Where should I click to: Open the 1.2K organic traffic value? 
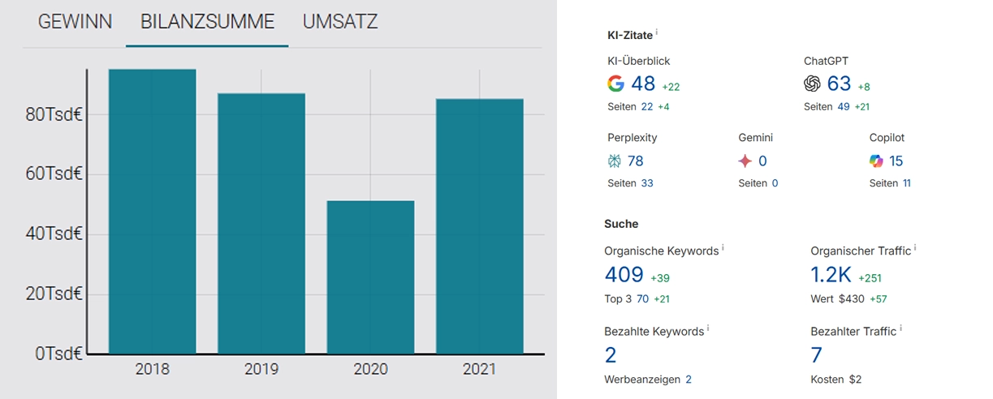831,275
